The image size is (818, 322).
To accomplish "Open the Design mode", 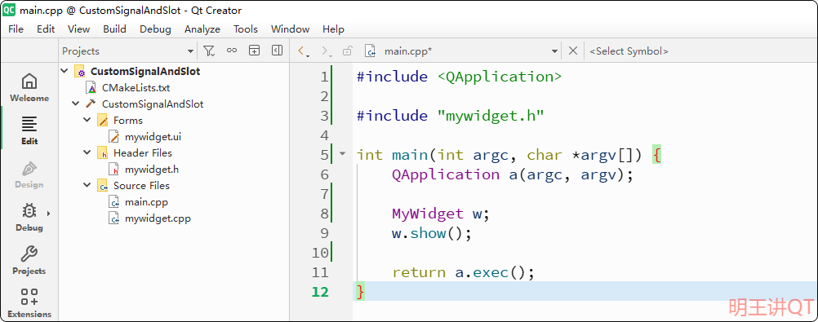I will (29, 174).
